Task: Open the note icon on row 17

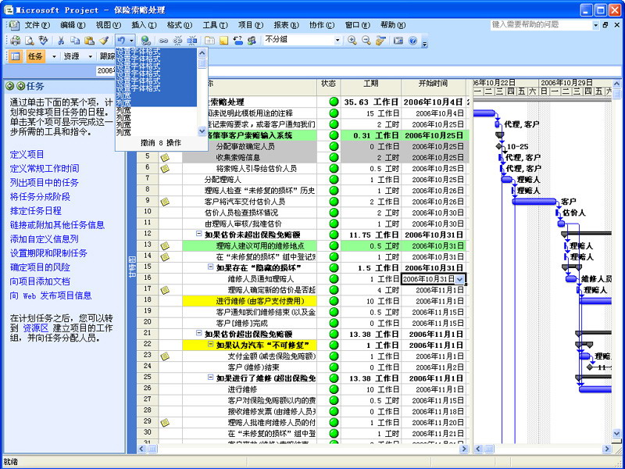Action: click(x=165, y=290)
